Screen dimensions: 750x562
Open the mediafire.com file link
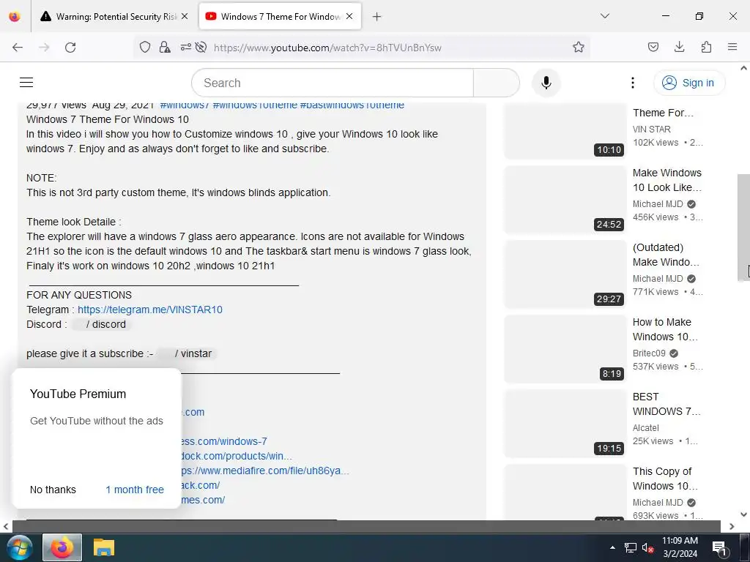coord(265,471)
